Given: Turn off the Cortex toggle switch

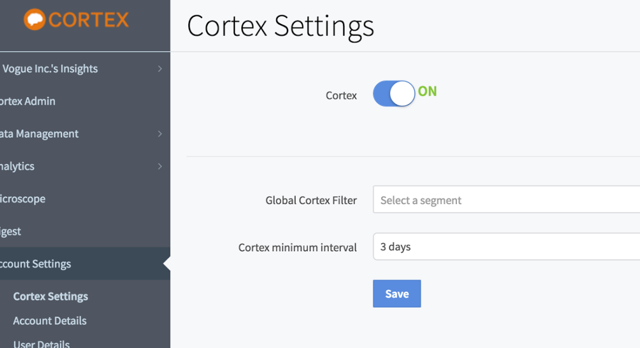Looking at the screenshot, I should click(394, 93).
